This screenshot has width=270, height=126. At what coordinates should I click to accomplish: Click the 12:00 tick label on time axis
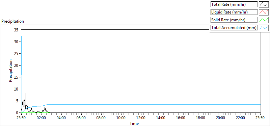pos(141,118)
